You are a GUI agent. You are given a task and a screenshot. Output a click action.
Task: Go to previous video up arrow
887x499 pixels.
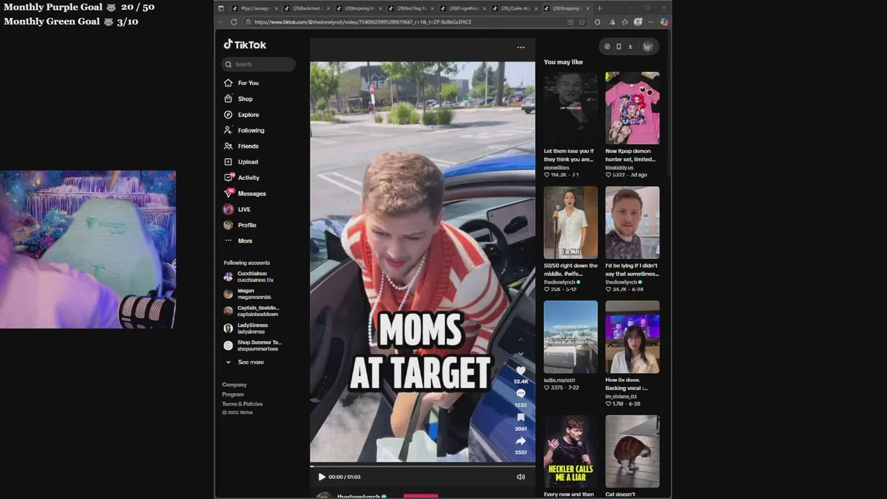click(521, 340)
